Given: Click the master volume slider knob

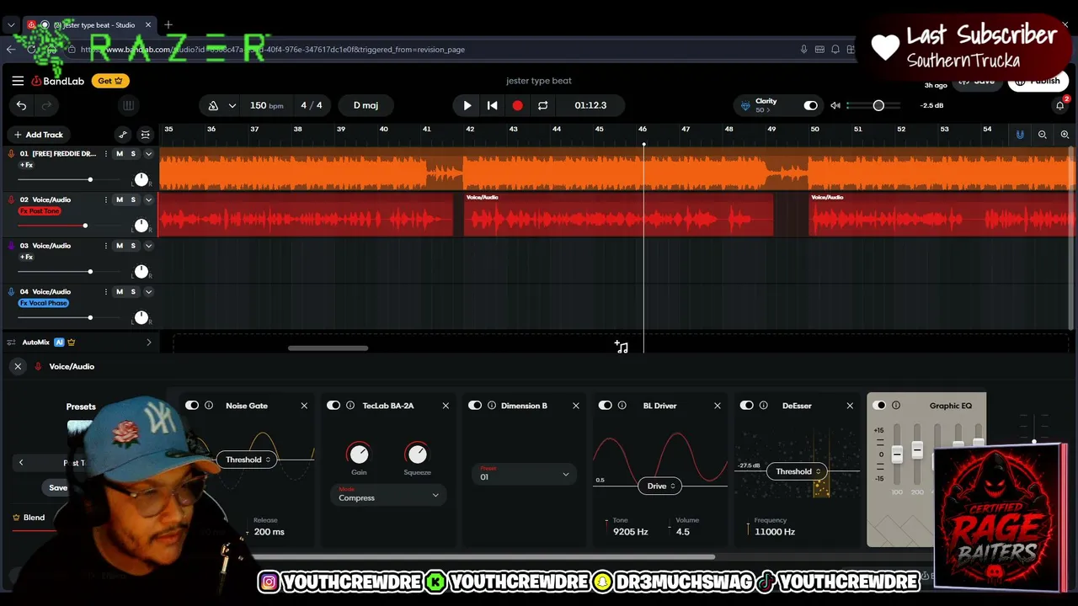Looking at the screenshot, I should pos(878,105).
